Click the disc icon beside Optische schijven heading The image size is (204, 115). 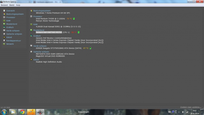pyautogui.click(x=31, y=52)
